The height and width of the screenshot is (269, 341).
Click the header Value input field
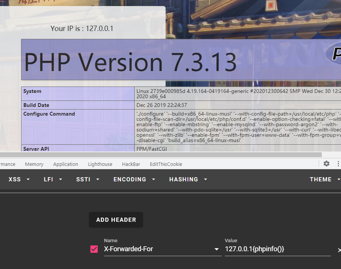277,249
